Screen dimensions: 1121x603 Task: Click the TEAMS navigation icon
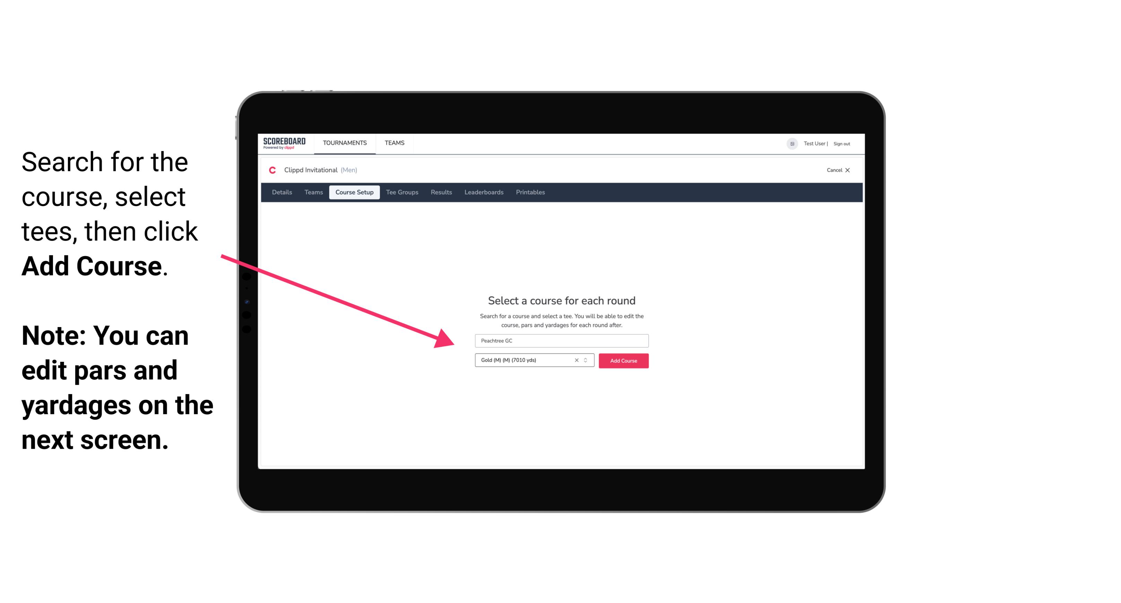point(393,142)
